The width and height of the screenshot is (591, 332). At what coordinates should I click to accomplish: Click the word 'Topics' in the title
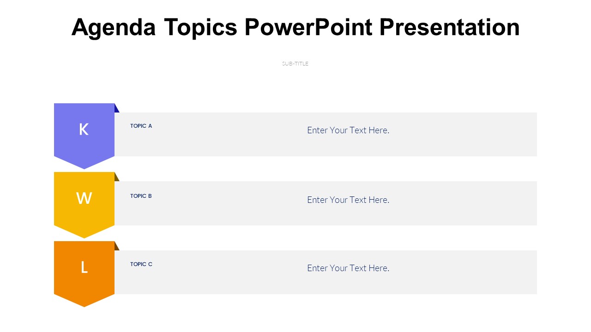(x=201, y=28)
